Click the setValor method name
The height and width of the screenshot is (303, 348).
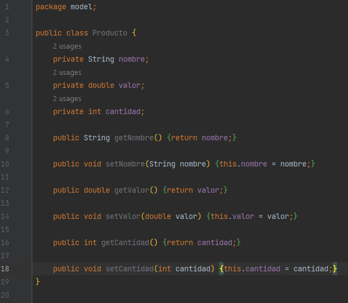point(123,216)
